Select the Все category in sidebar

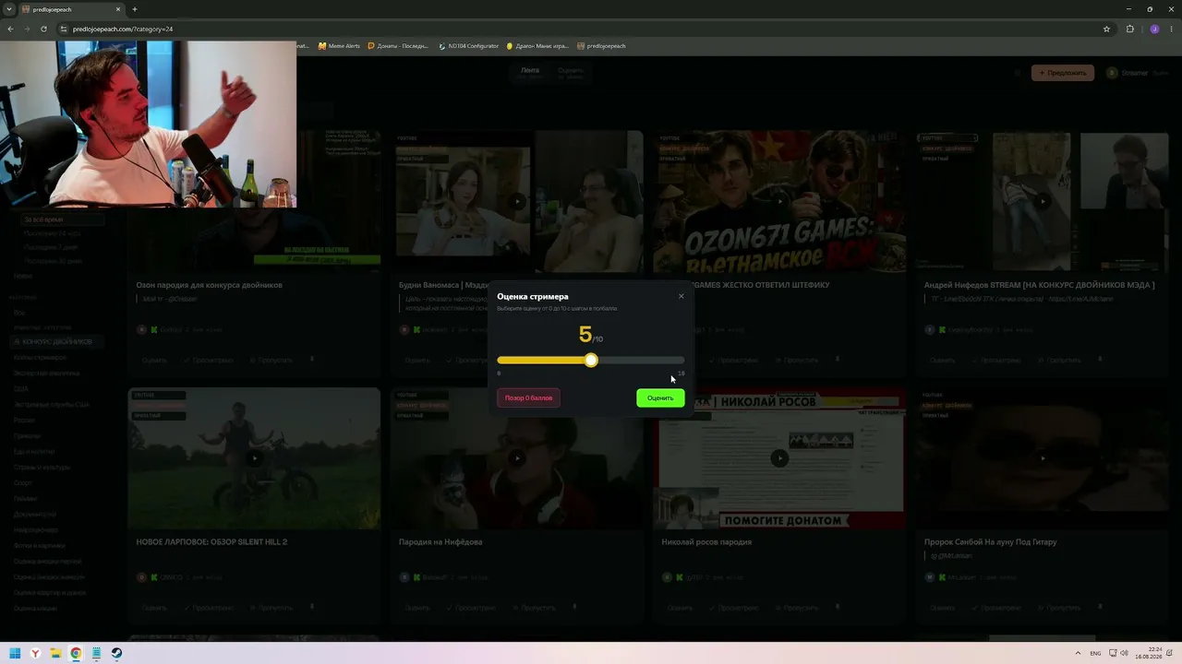pos(19,313)
